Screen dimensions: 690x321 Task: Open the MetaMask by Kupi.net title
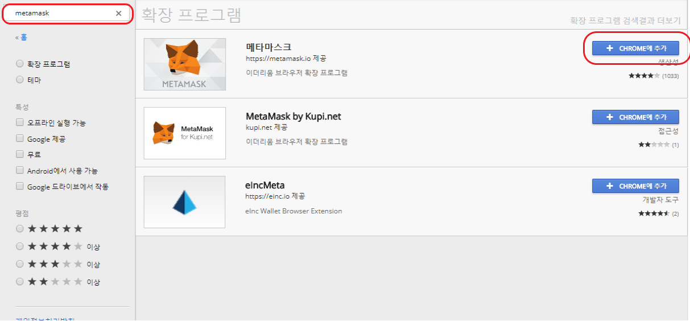tap(294, 116)
